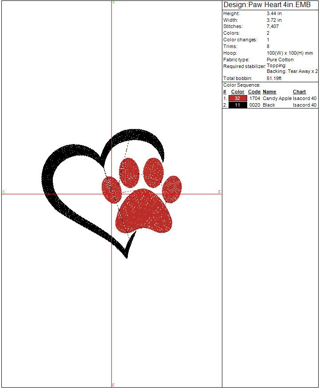
Task: Click the hoop size 100(W) x 100(H) mm
Action: 289,53
